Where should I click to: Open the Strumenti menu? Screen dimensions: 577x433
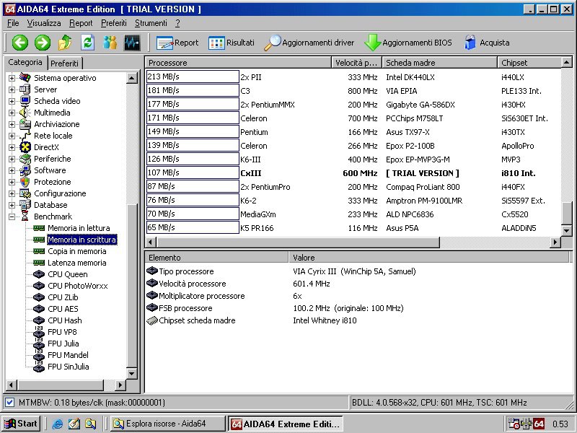151,23
